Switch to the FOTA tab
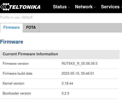The height and width of the screenshot is (100, 122). pyautogui.click(x=31, y=27)
